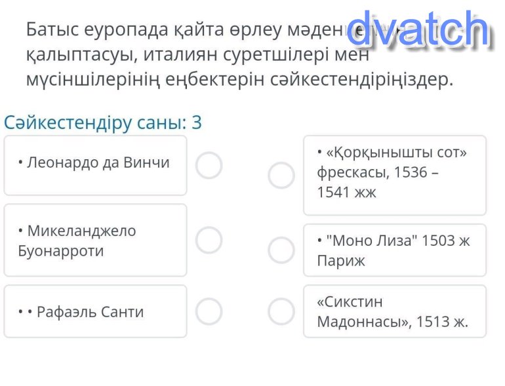
Task: Click the "Моно Лиза" 1503 ж Париж card
Action: tap(395, 250)
